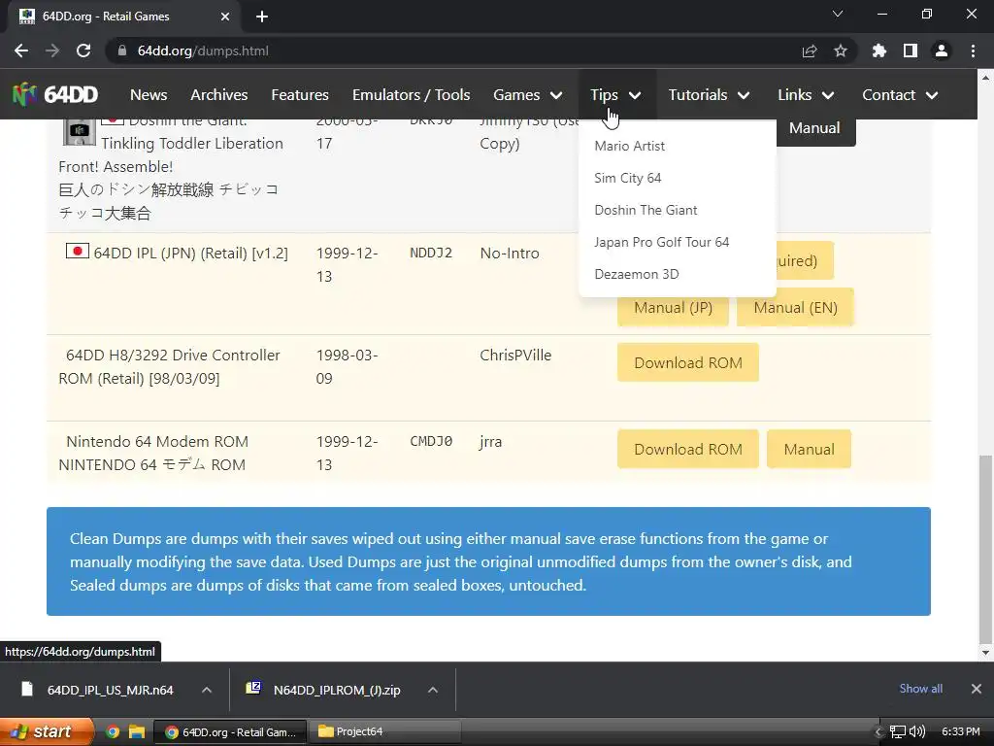Expand the Links dropdown menu

point(806,95)
